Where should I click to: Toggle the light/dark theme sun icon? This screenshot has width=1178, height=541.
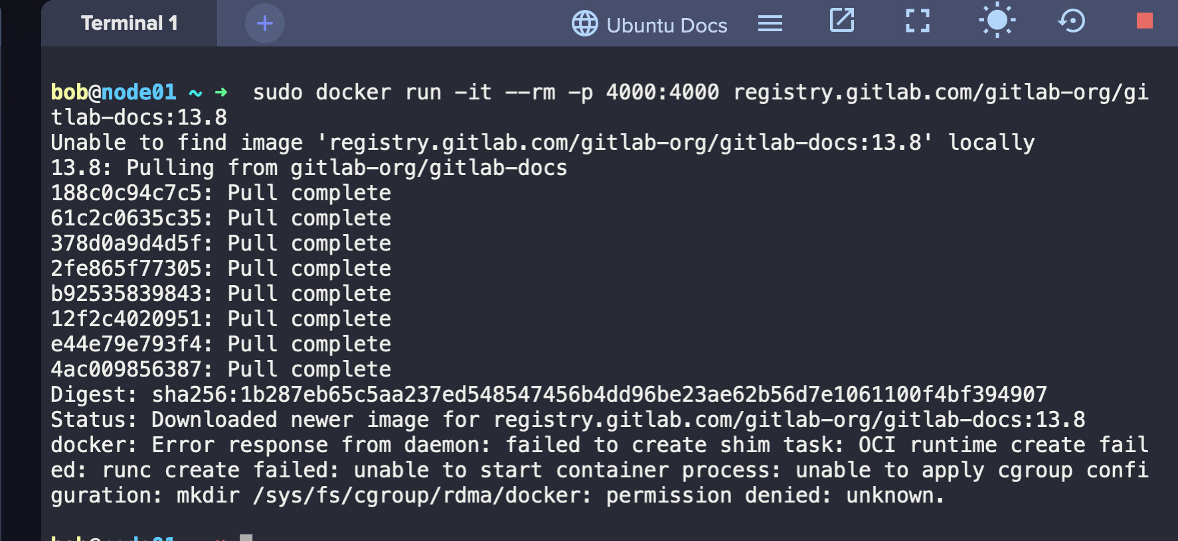click(x=997, y=21)
